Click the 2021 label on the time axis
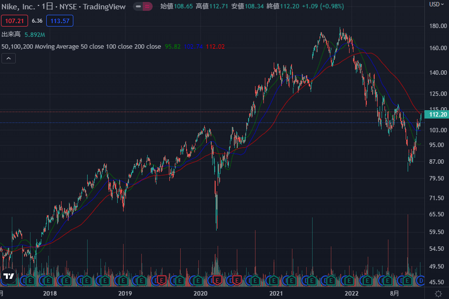449x299 pixels. tap(276, 293)
